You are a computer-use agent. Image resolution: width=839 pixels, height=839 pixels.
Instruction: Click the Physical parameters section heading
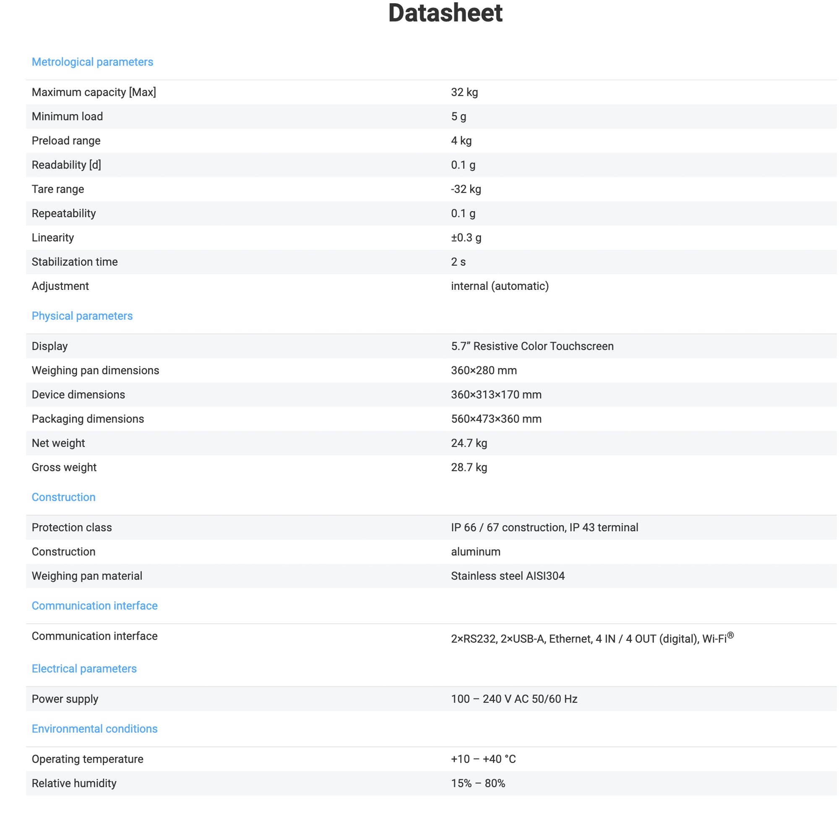(82, 316)
